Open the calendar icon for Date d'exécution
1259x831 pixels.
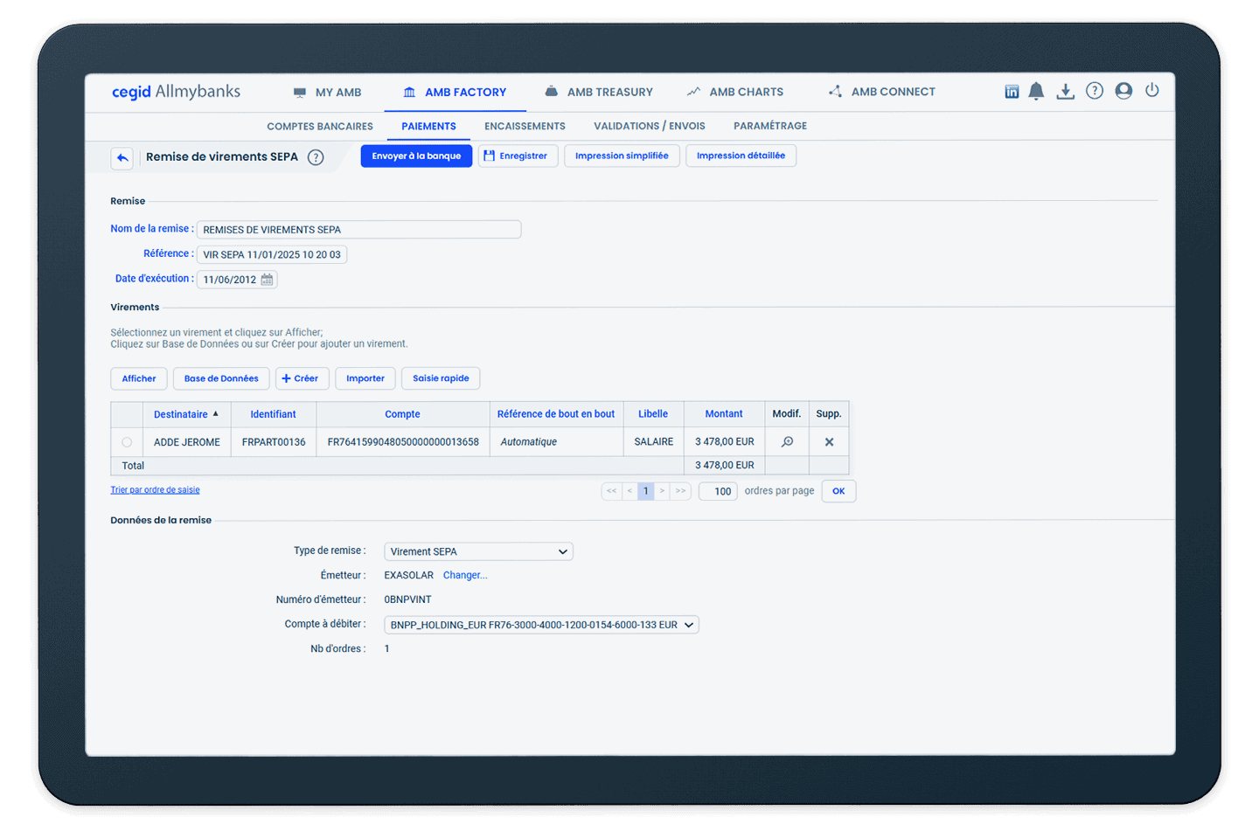[x=268, y=279]
